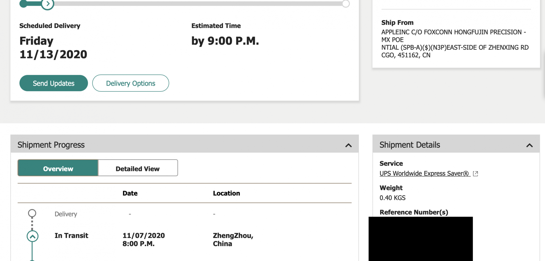The image size is (545, 261).
Task: Click the Date column header
Action: (x=130, y=193)
